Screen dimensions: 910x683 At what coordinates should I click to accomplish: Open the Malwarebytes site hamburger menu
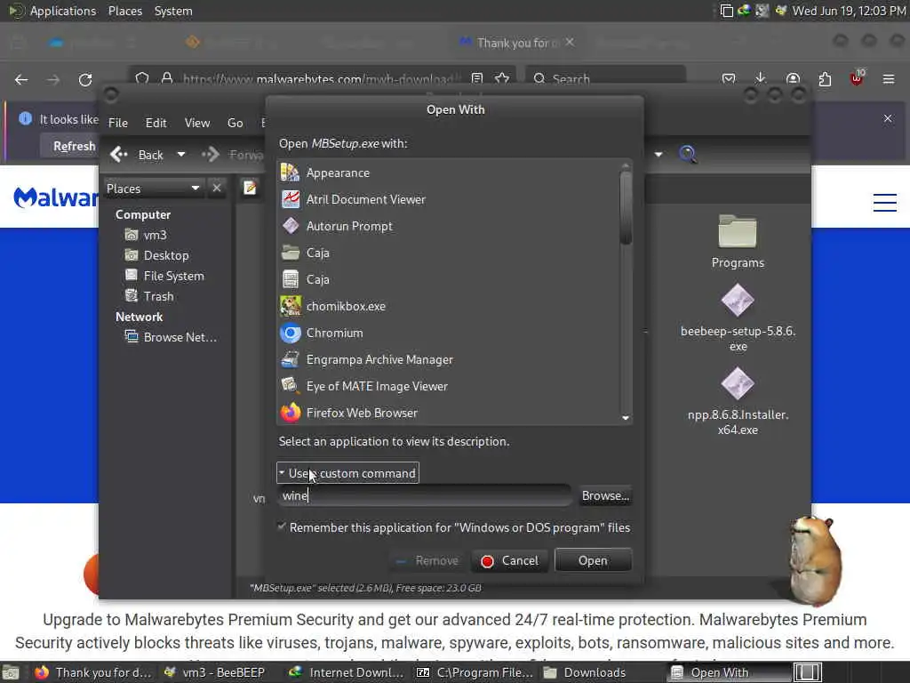(885, 203)
